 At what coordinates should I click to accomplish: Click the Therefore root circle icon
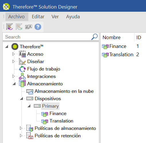[15, 47]
